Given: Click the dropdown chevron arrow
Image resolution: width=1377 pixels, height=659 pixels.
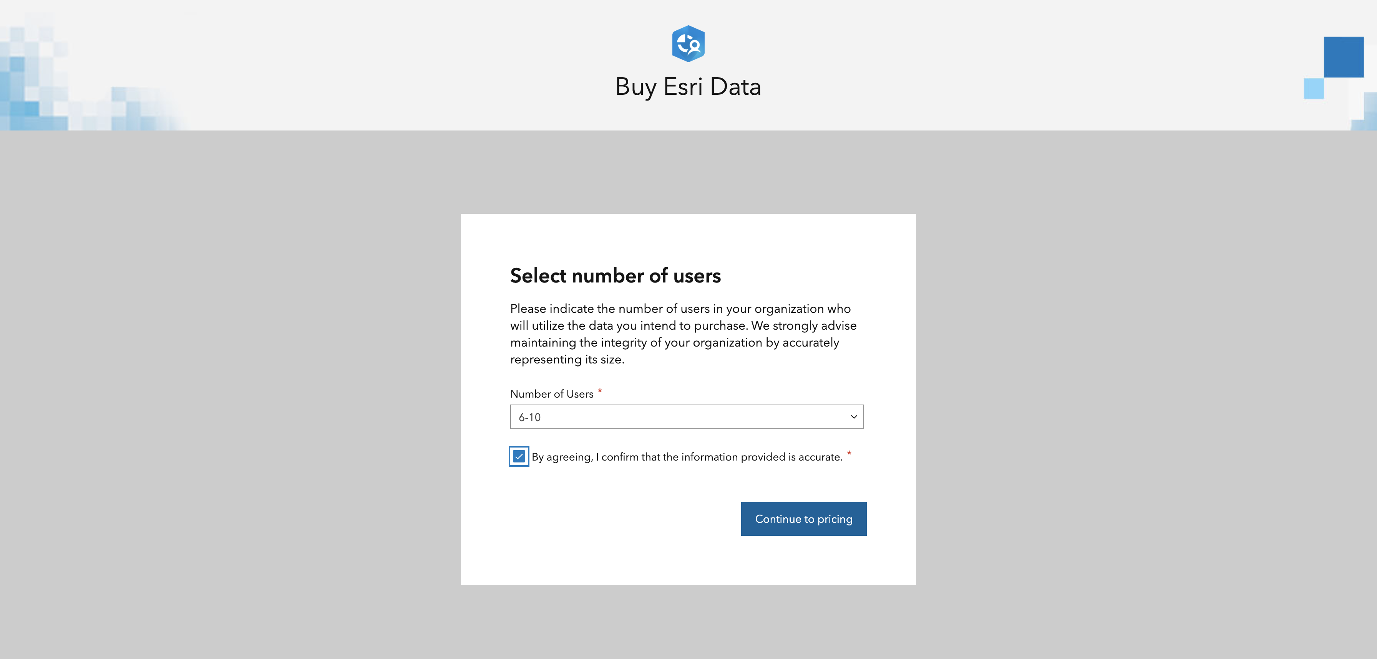Looking at the screenshot, I should pyautogui.click(x=853, y=416).
